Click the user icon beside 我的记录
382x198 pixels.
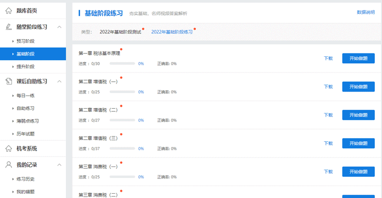pyautogui.click(x=8, y=165)
